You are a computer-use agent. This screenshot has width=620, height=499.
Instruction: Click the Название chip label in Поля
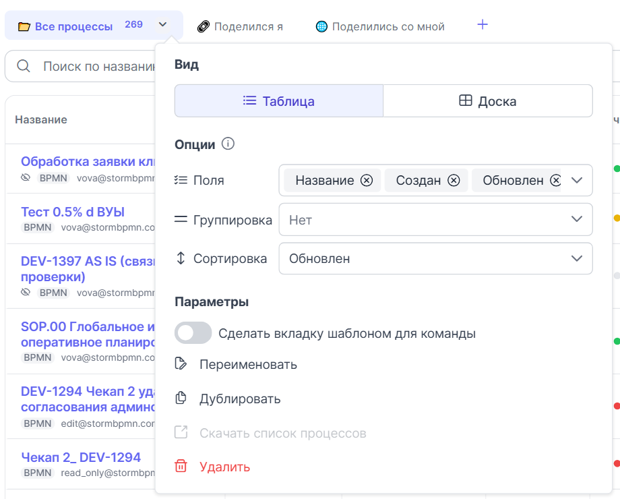[x=325, y=181]
